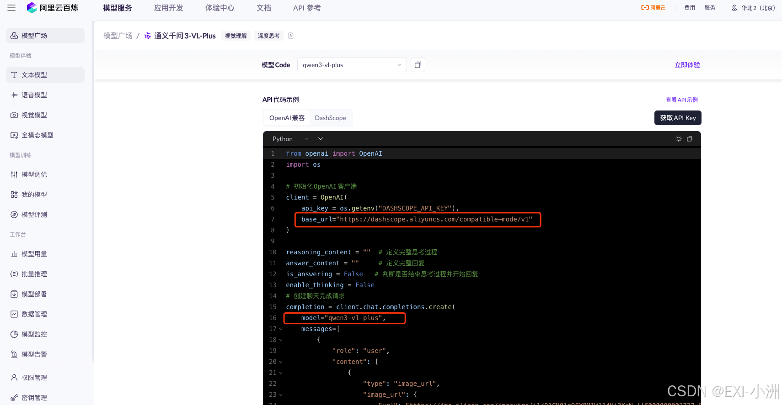
Task: Click the 阿里云百炼 logo
Action: 53,8
